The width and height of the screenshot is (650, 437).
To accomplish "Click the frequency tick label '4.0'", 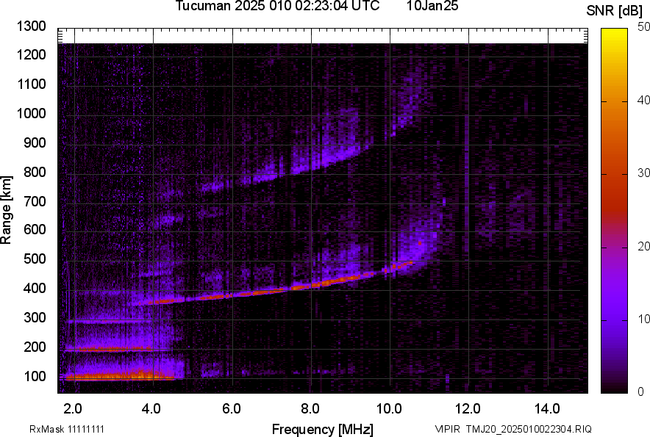I will click(x=151, y=409).
